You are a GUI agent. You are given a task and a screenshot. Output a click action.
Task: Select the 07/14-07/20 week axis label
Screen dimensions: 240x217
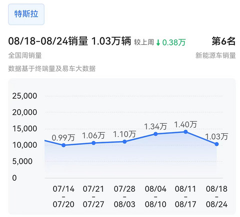click(x=63, y=197)
